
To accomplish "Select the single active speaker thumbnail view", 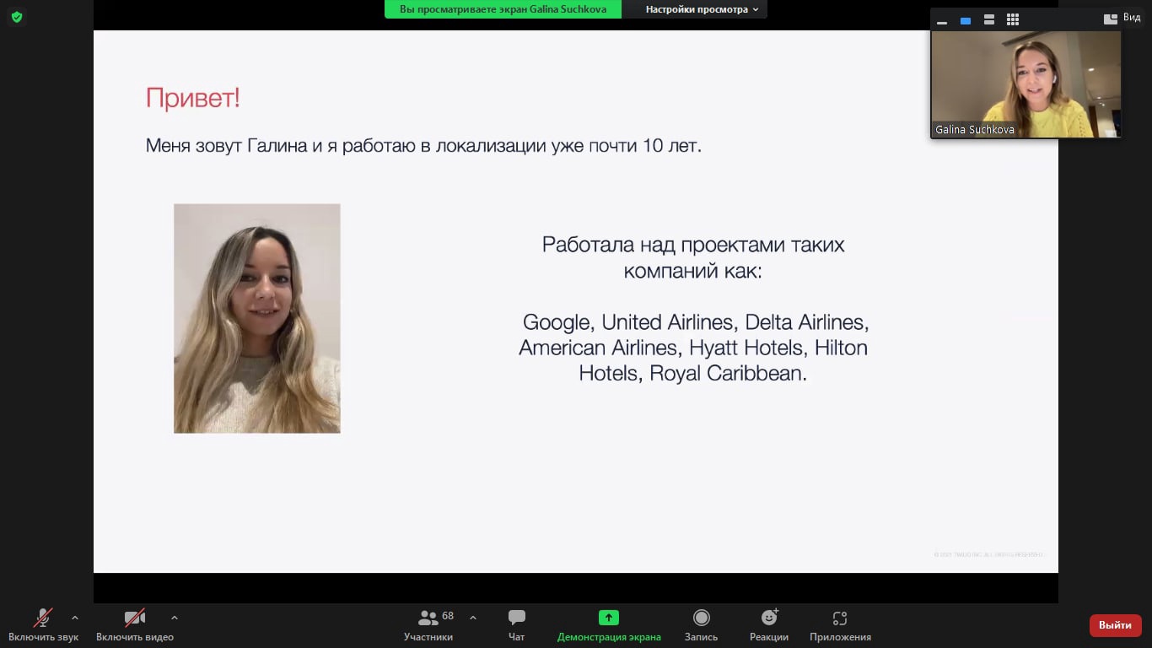I will [x=966, y=19].
